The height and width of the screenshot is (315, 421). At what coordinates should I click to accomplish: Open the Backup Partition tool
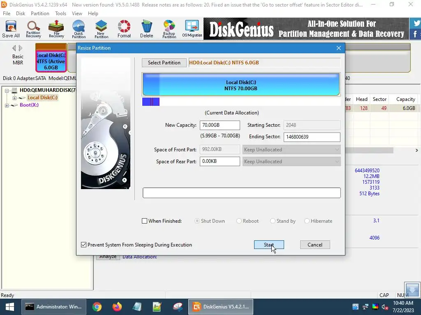pyautogui.click(x=169, y=29)
